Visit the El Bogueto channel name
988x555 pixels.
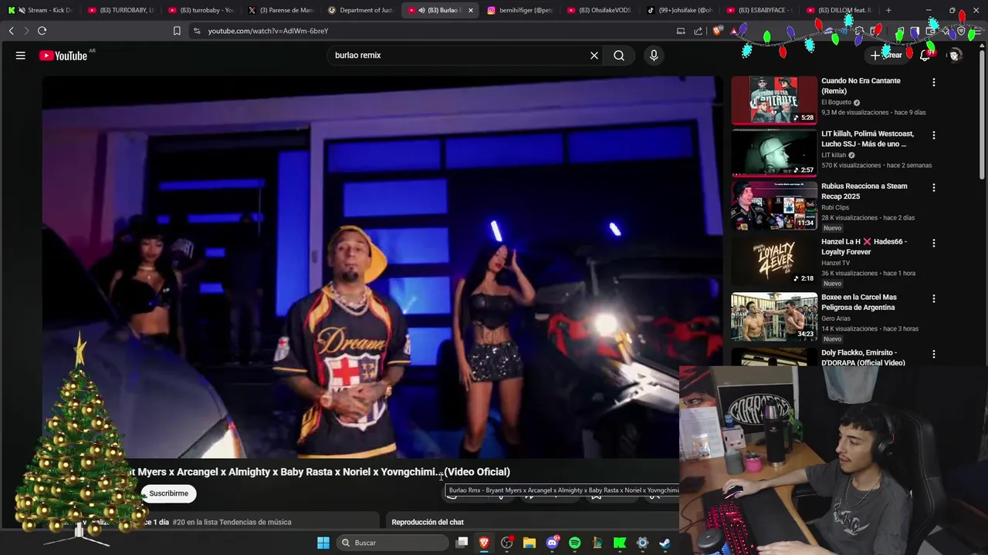pos(836,103)
